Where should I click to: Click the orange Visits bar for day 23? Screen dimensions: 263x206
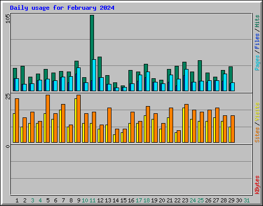pos(186,123)
